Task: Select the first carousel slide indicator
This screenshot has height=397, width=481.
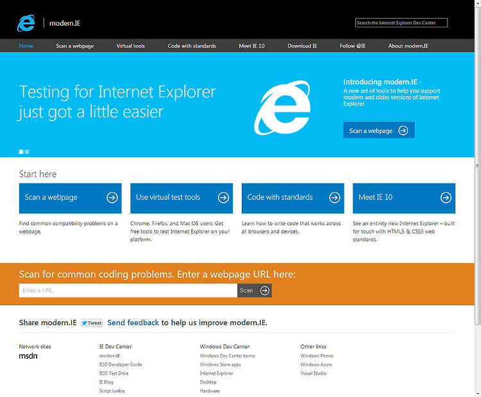Action: (21, 151)
